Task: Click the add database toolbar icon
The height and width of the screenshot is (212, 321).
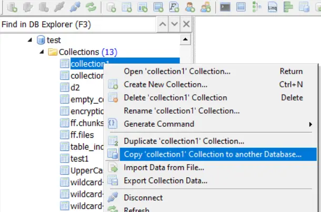Action: point(111,7)
